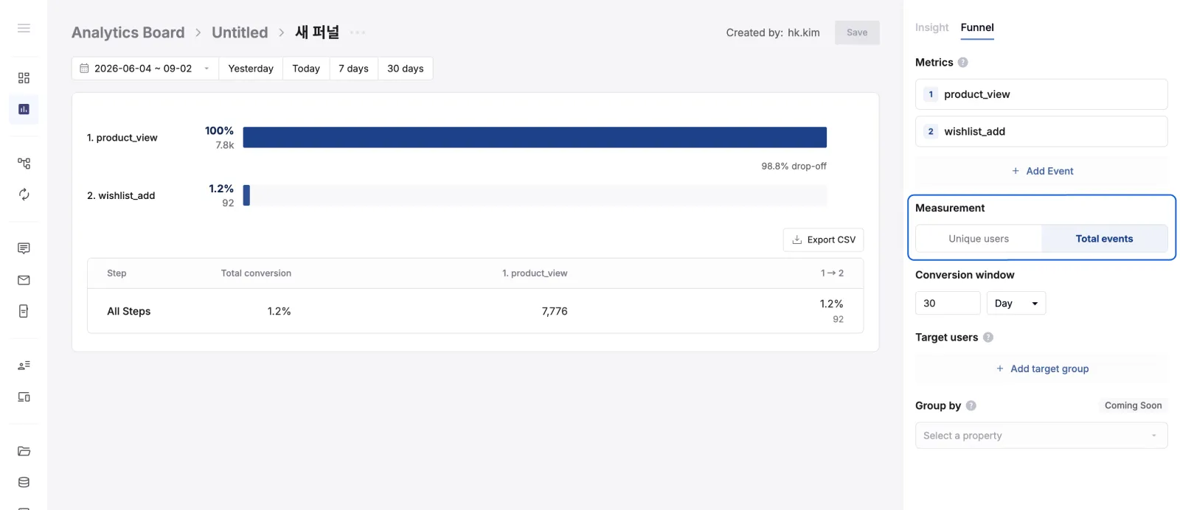This screenshot has width=1180, height=510.
Task: Open the Select a property dropdown
Action: pos(1041,436)
